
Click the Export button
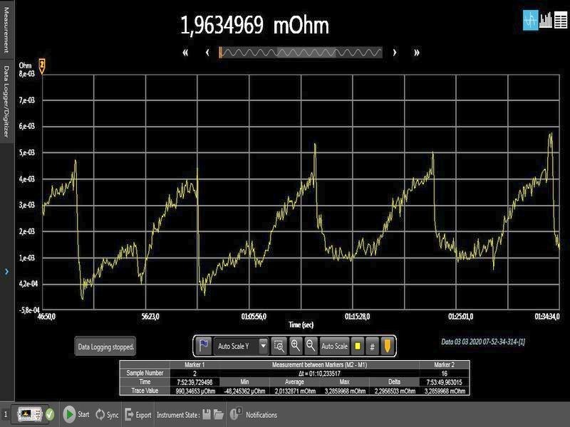point(138,415)
